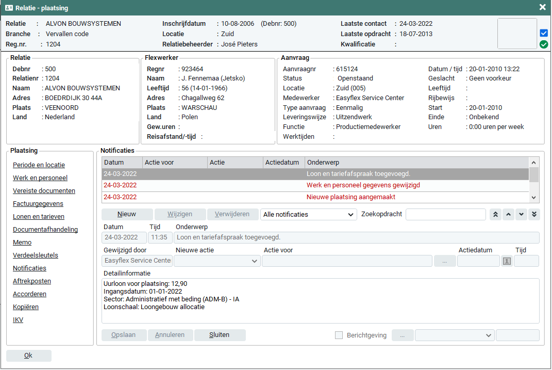Select the 'Nieuwe plaatsing aangemaakt' notification row
552x370 pixels.
click(315, 197)
